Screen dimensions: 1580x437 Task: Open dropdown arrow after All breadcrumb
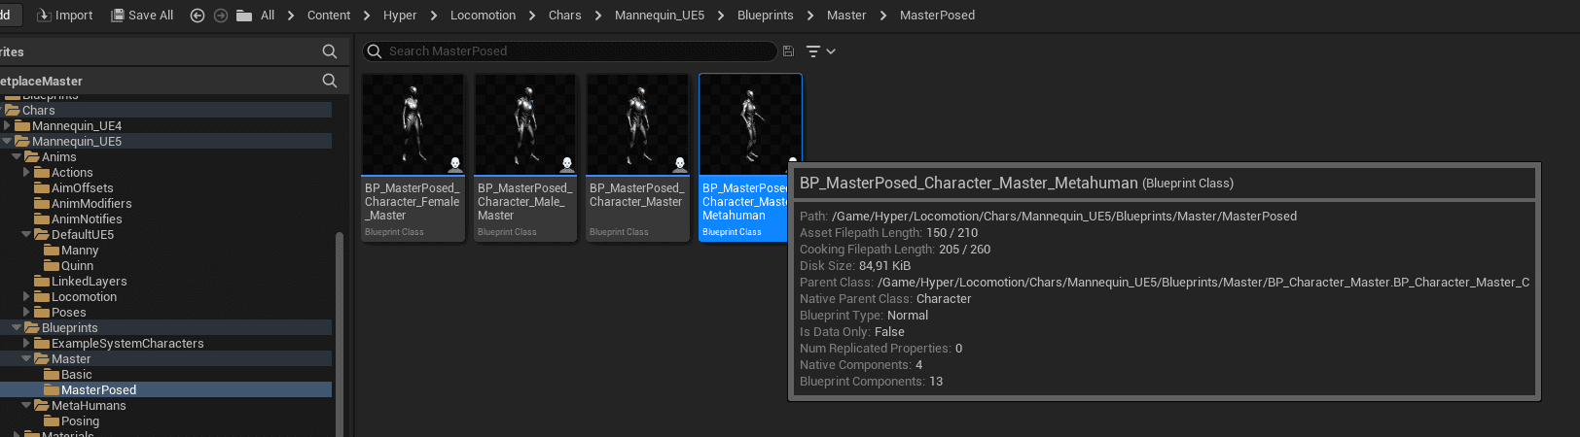291,16
